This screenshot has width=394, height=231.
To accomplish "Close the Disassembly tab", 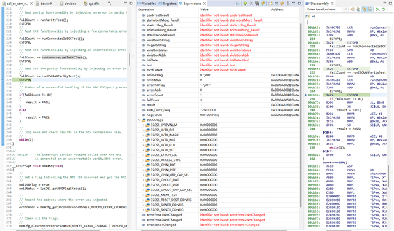I will coord(332,4).
